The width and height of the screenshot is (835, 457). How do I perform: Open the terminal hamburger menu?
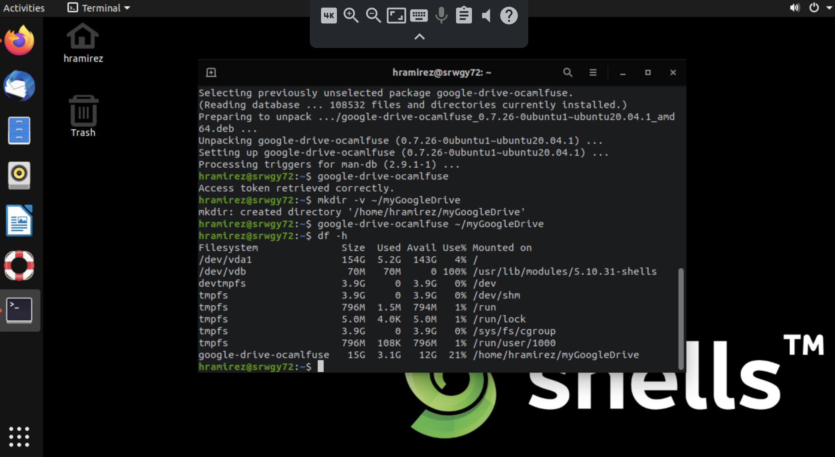pos(593,72)
